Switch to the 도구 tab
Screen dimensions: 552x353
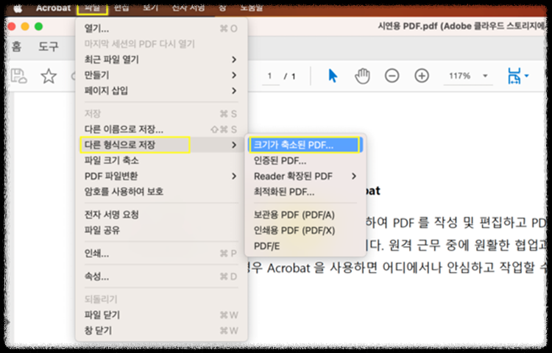coord(49,46)
